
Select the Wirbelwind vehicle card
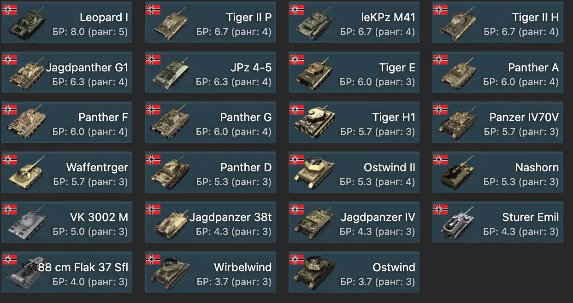(211, 272)
